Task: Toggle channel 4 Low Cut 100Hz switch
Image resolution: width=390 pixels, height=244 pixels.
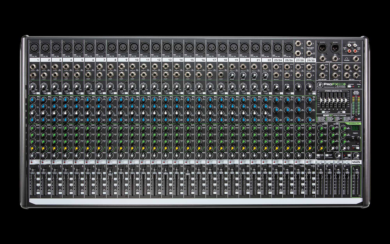Action: click(71, 93)
